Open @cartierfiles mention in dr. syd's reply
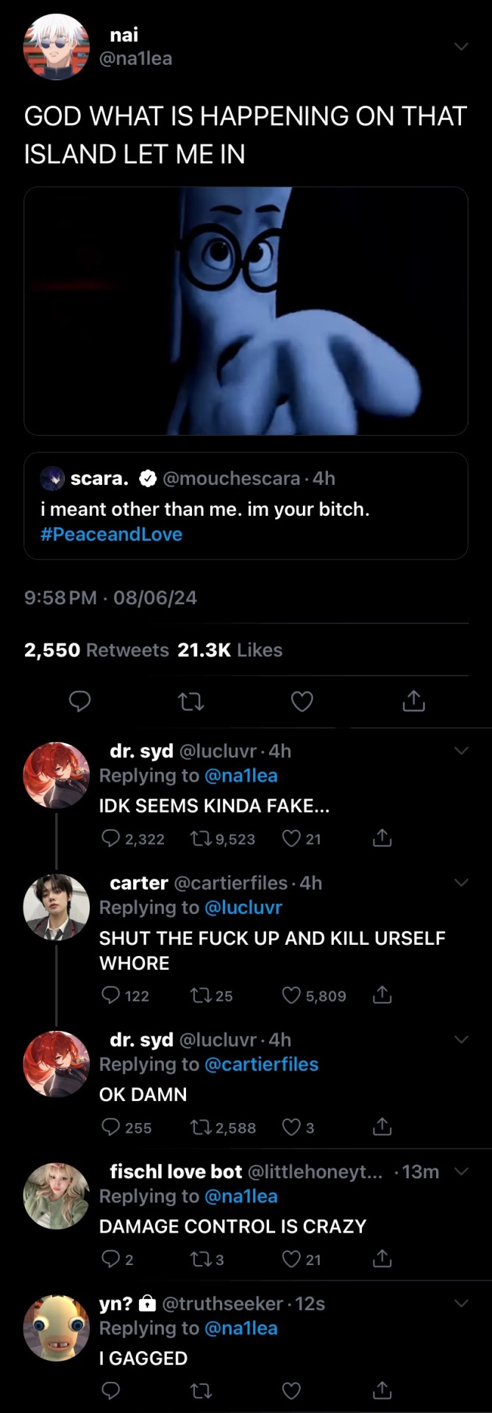 tap(261, 1064)
